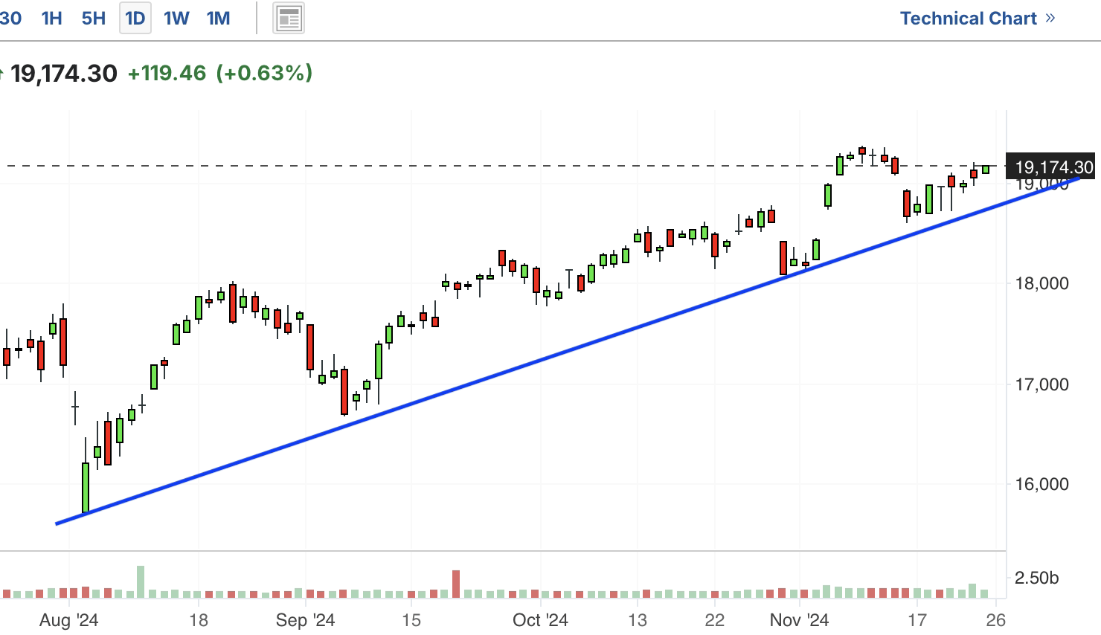Click the (+0.63%) percent change
The width and height of the screenshot is (1101, 635).
(x=264, y=73)
